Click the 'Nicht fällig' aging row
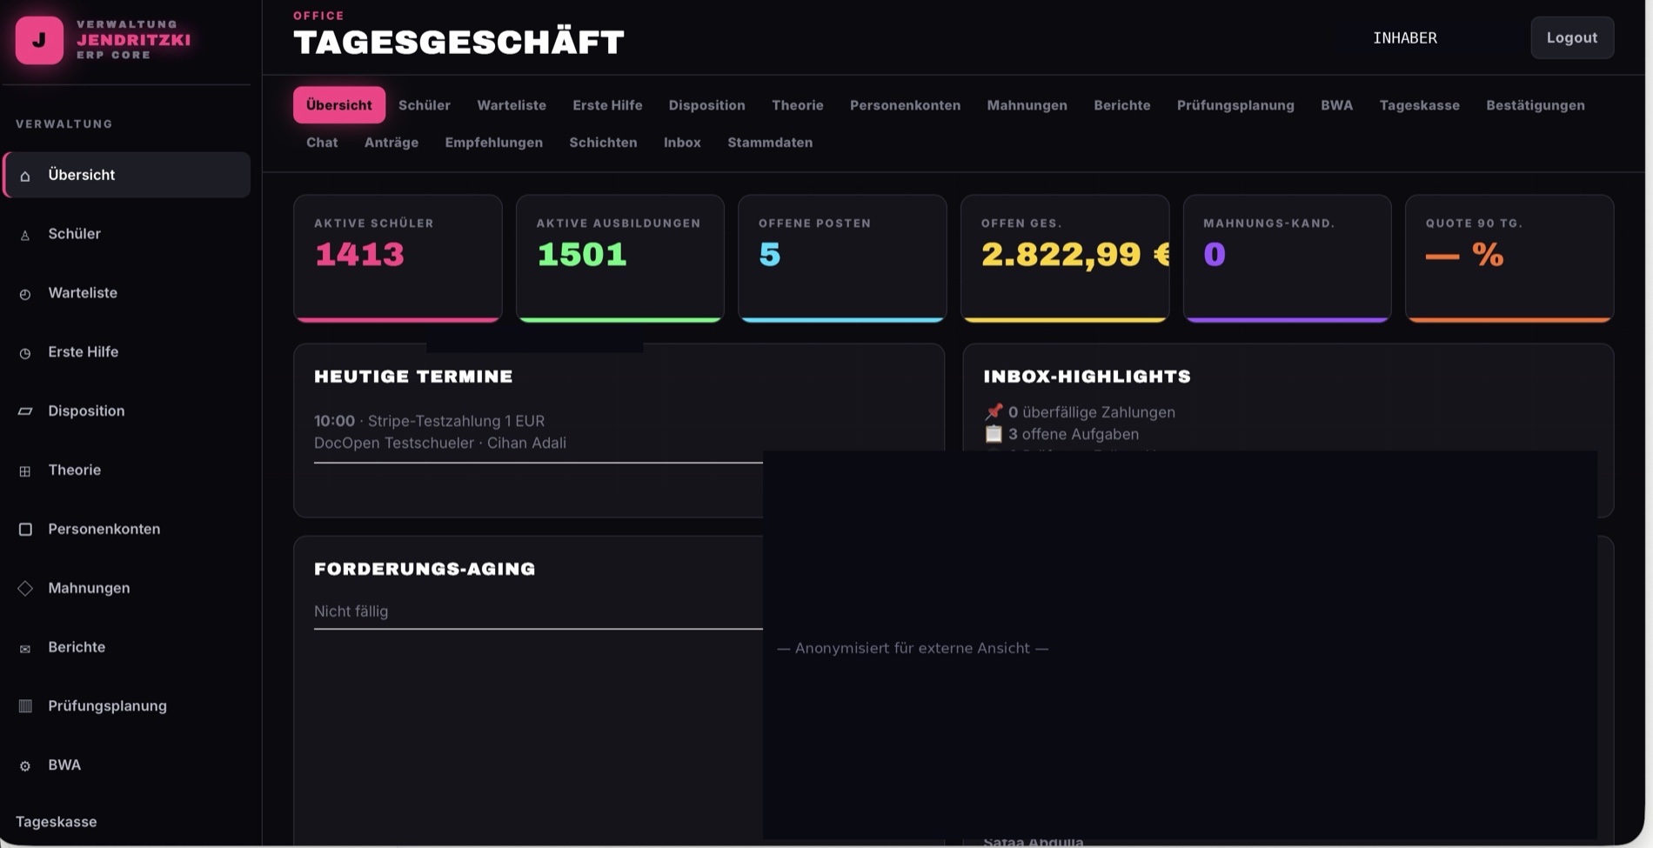The height and width of the screenshot is (848, 1653). (538, 611)
